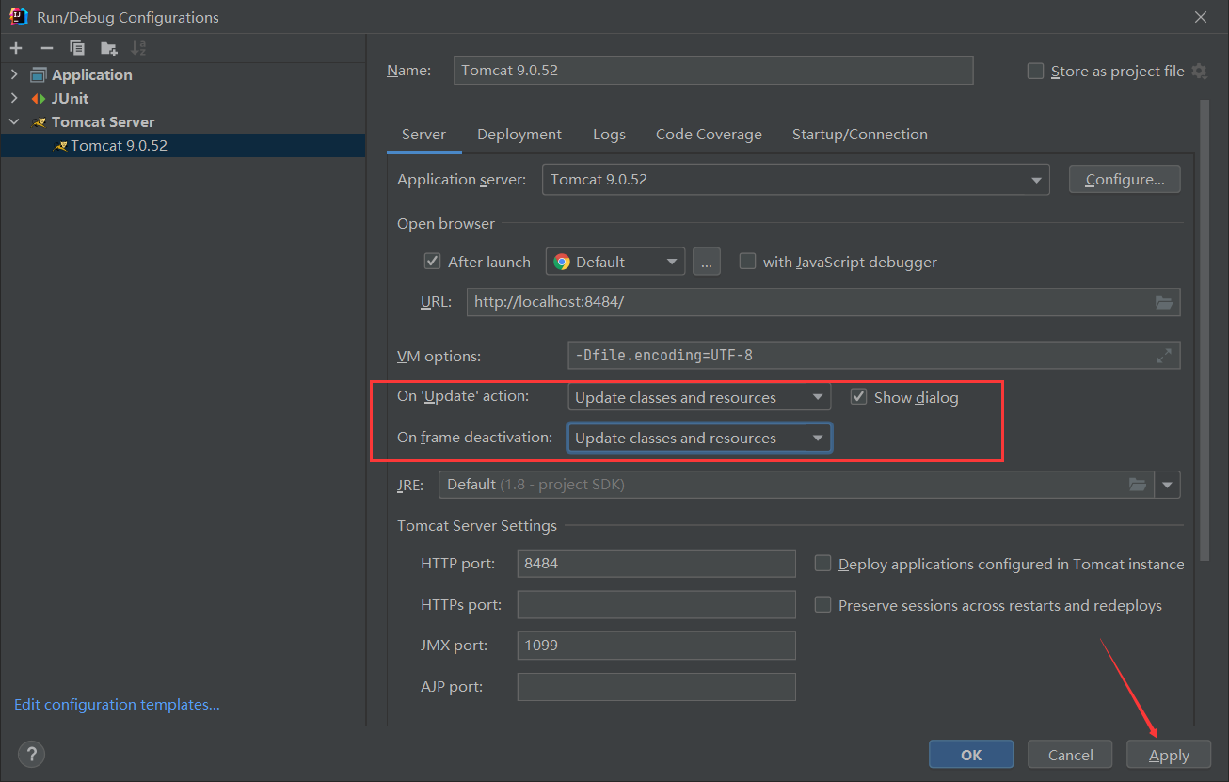Image resolution: width=1229 pixels, height=782 pixels.
Task: Click the AJP port field
Action: pos(656,687)
